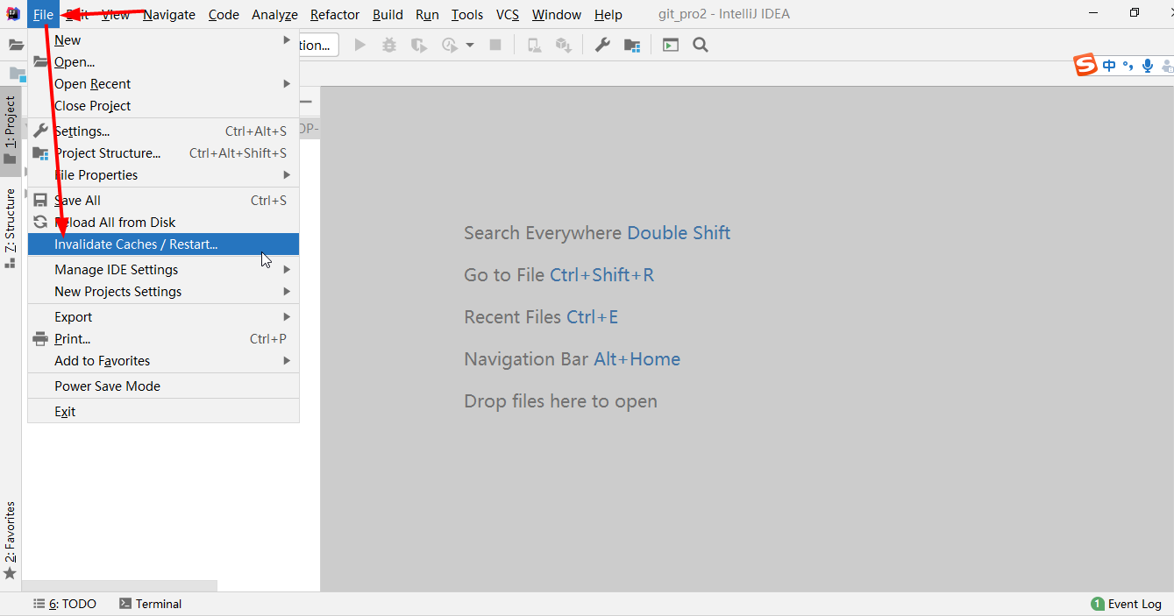Viewport: 1174px width, 616px height.
Task: Open the Navigate menu
Action: [169, 14]
